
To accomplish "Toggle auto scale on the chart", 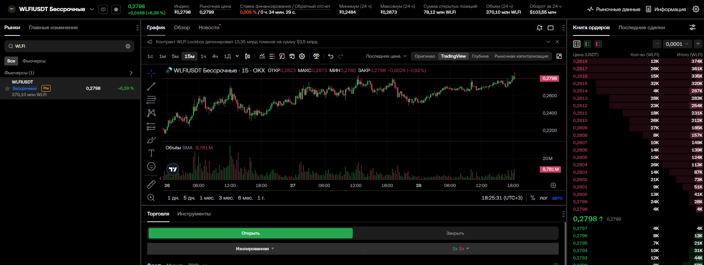I will [x=557, y=198].
